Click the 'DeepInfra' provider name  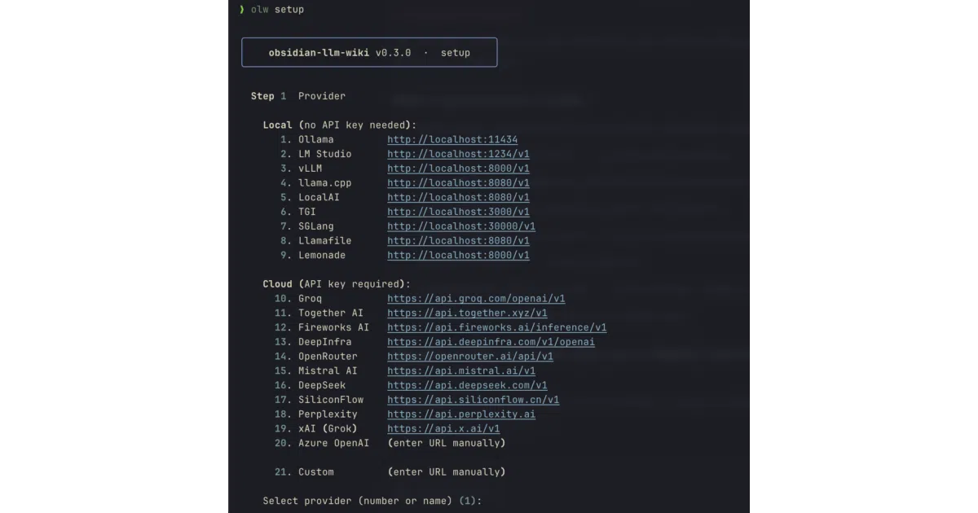[x=324, y=342]
